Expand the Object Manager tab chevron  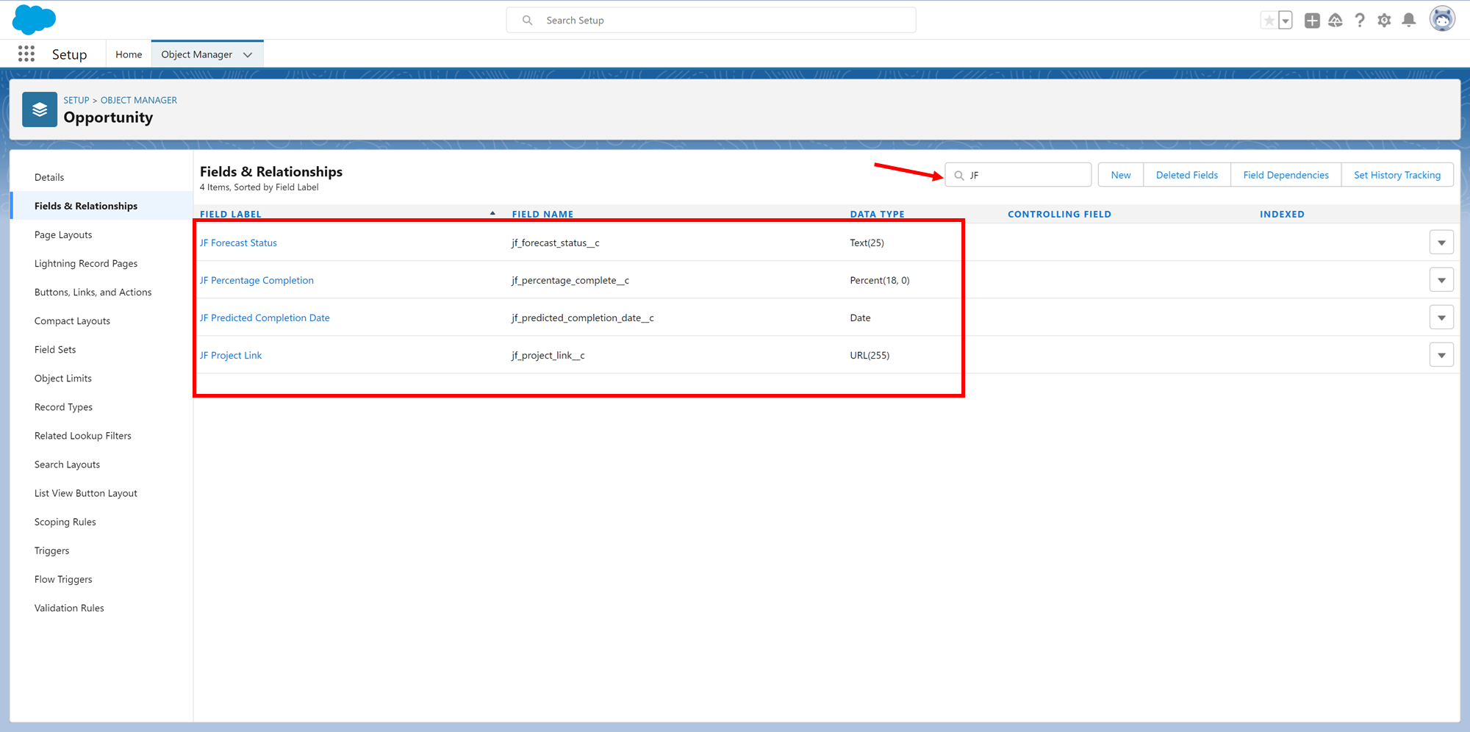tap(248, 54)
